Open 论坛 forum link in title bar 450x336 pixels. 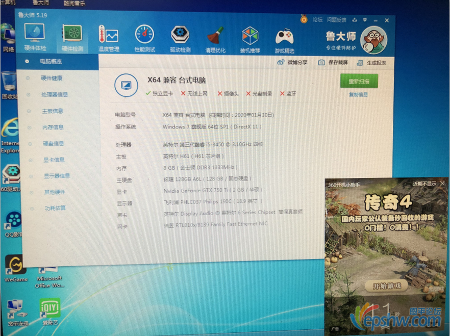point(318,20)
